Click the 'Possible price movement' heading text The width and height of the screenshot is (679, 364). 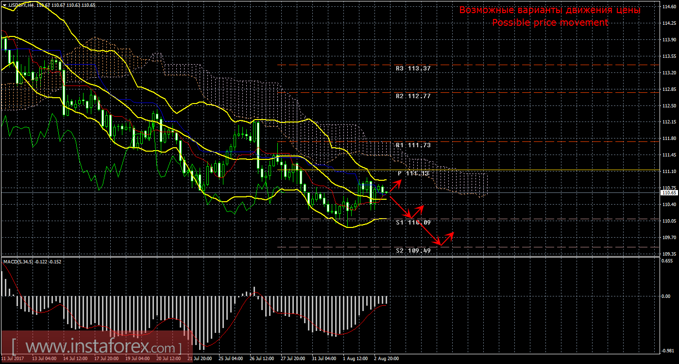click(x=550, y=22)
